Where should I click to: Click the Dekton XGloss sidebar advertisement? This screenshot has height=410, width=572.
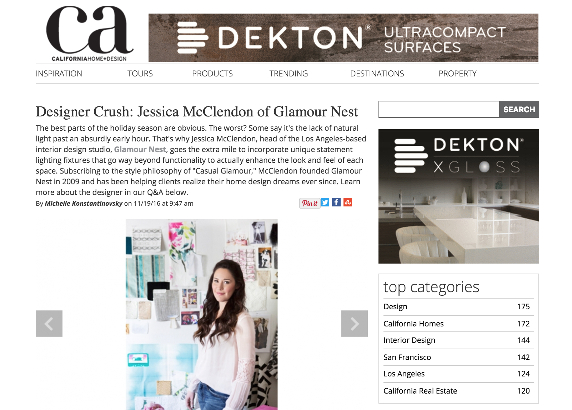coord(458,196)
